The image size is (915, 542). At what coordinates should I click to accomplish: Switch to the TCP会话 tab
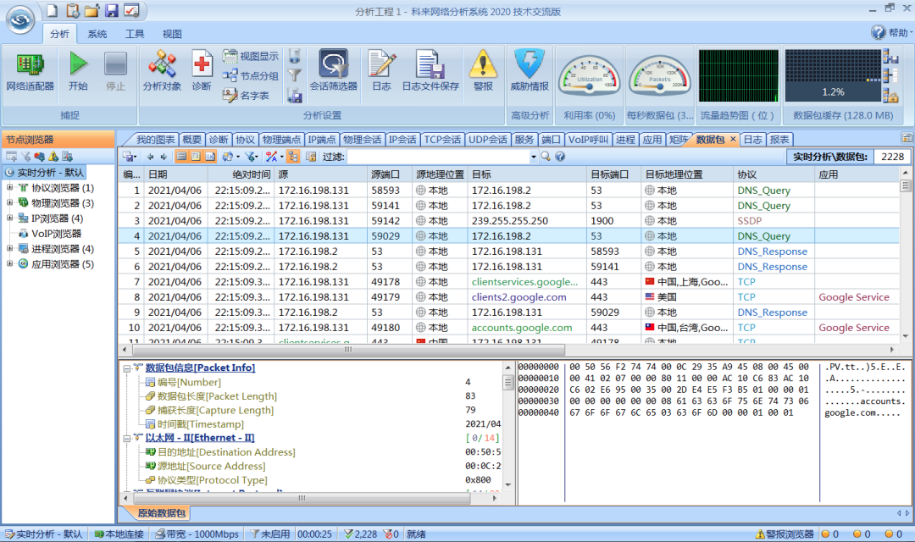(x=441, y=140)
